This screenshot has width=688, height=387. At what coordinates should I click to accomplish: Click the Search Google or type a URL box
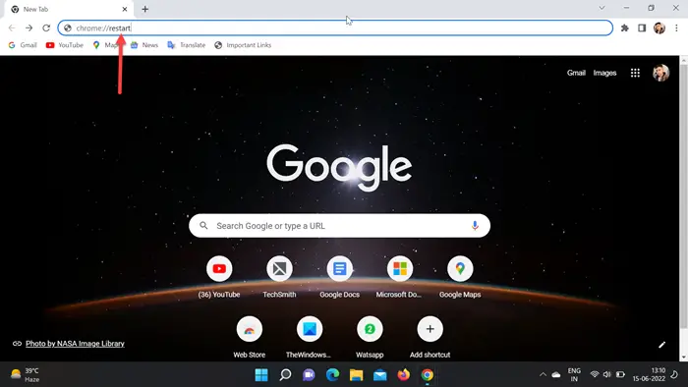pos(339,226)
